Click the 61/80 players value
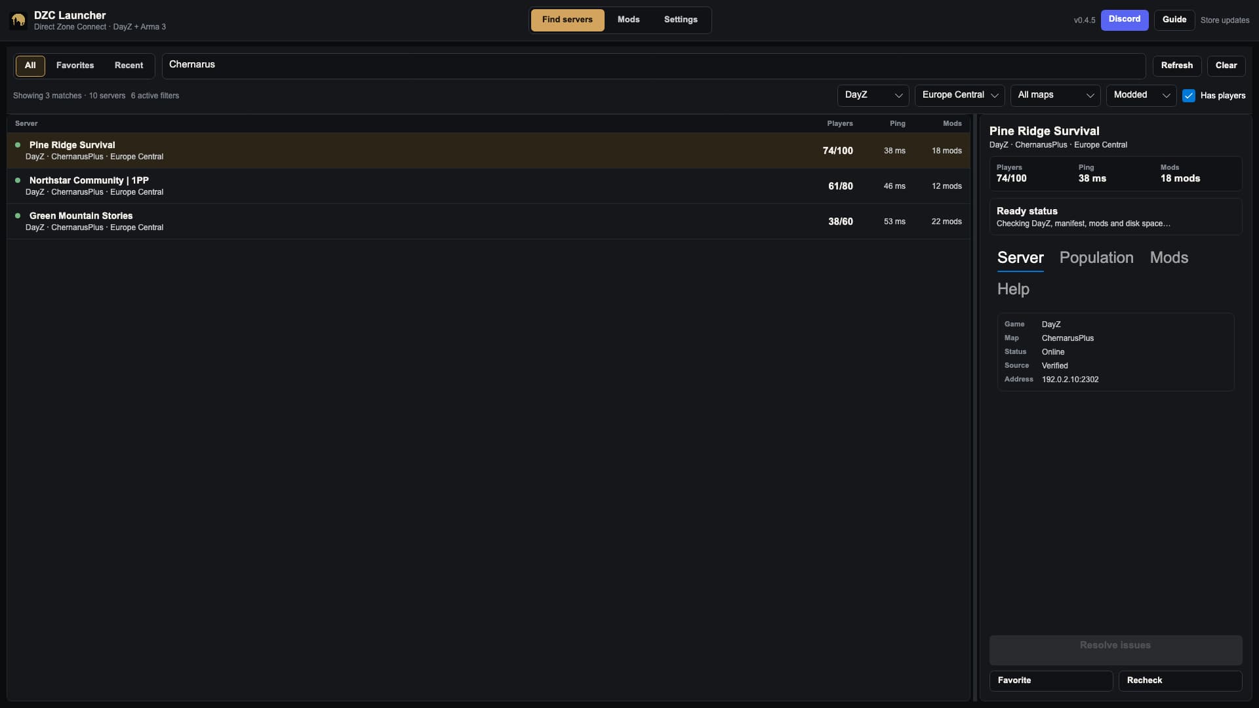Screen dimensions: 1259x708 841,186
